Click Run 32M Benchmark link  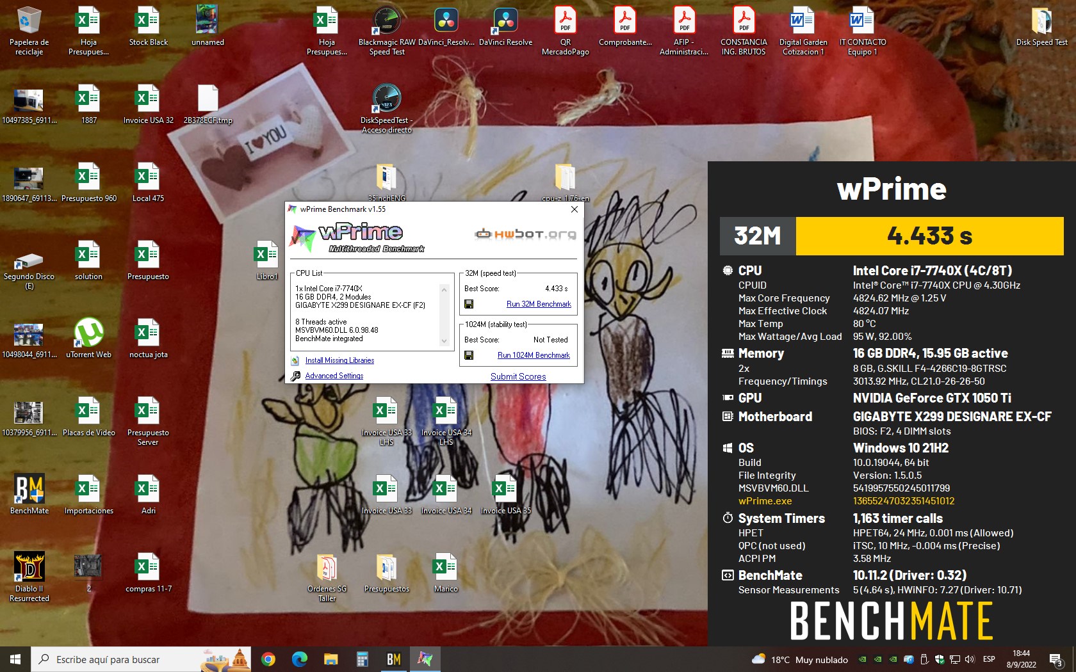click(x=539, y=304)
